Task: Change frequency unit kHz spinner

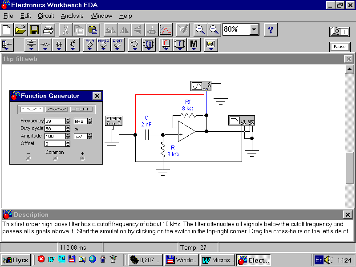Action: (90, 121)
